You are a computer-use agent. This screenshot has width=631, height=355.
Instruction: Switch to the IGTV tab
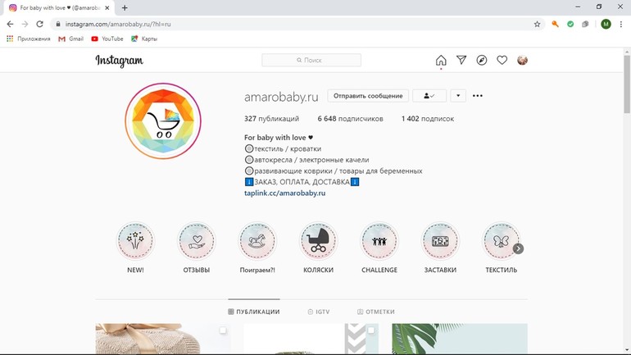[318, 312]
